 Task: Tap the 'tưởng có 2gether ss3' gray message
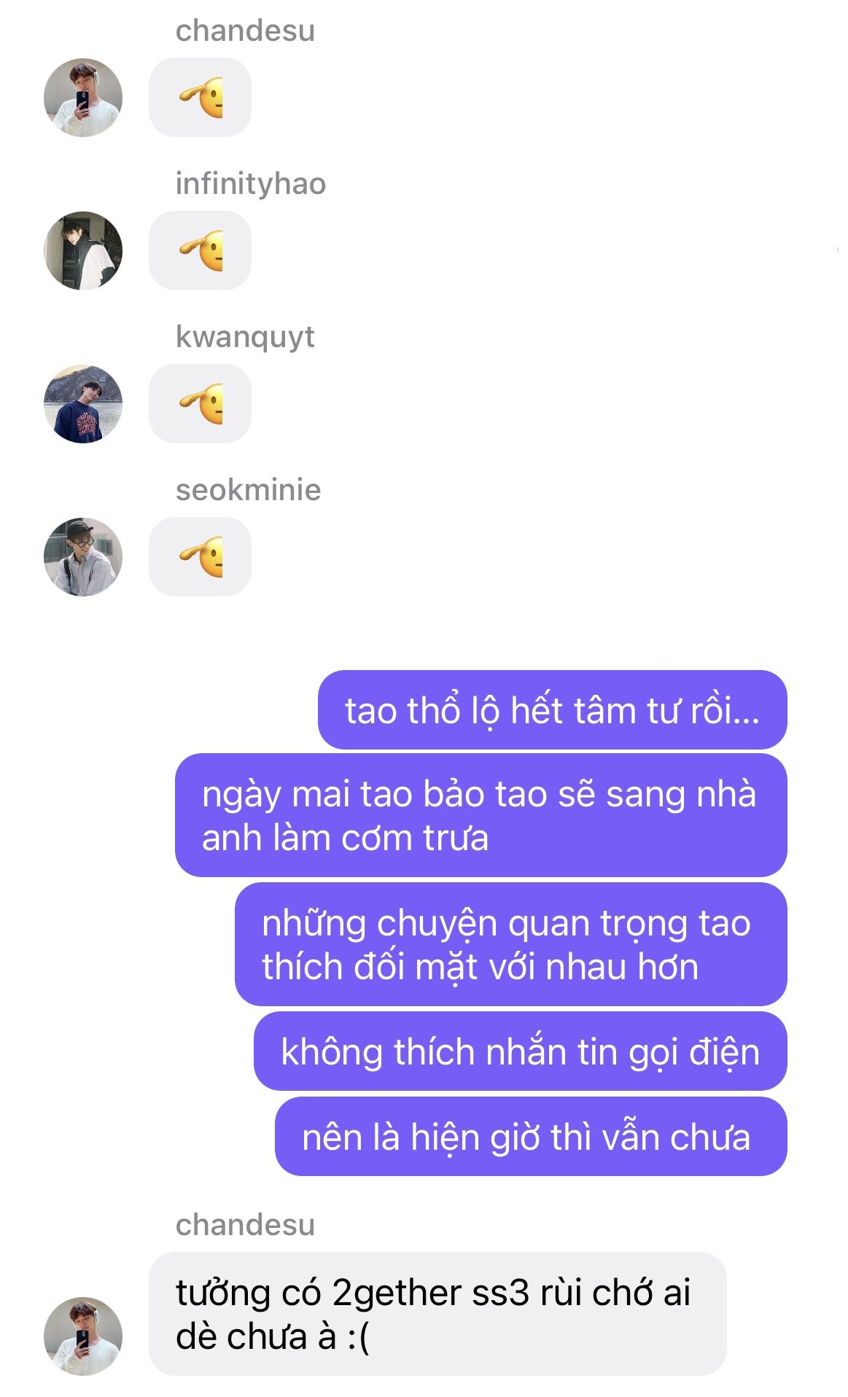[x=437, y=1314]
